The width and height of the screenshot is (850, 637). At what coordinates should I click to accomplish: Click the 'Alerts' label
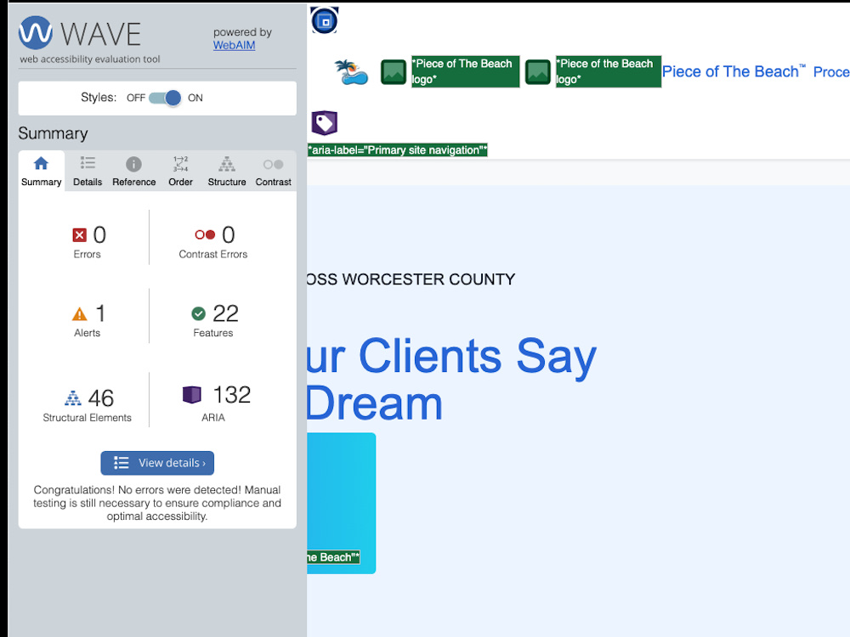[87, 333]
